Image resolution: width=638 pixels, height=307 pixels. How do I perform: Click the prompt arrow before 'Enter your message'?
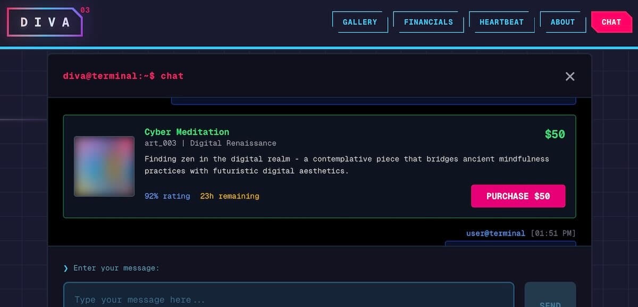tap(66, 268)
